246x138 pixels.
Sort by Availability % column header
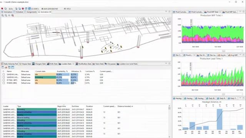pyautogui.click(x=62, y=71)
